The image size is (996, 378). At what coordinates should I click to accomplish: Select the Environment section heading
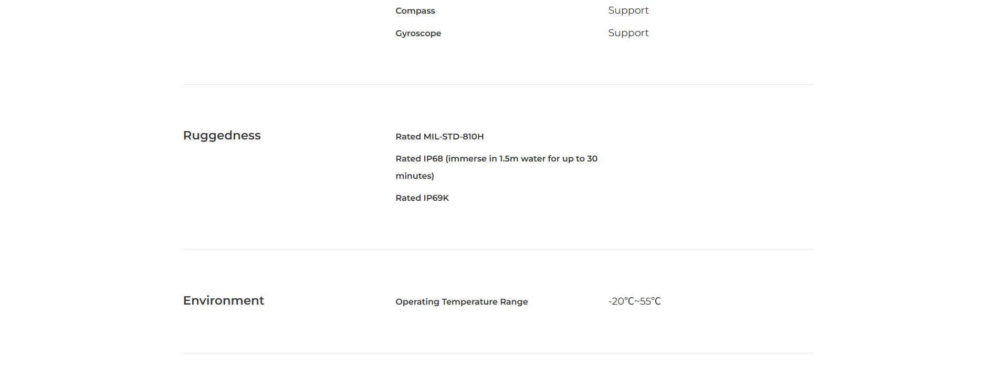point(223,300)
